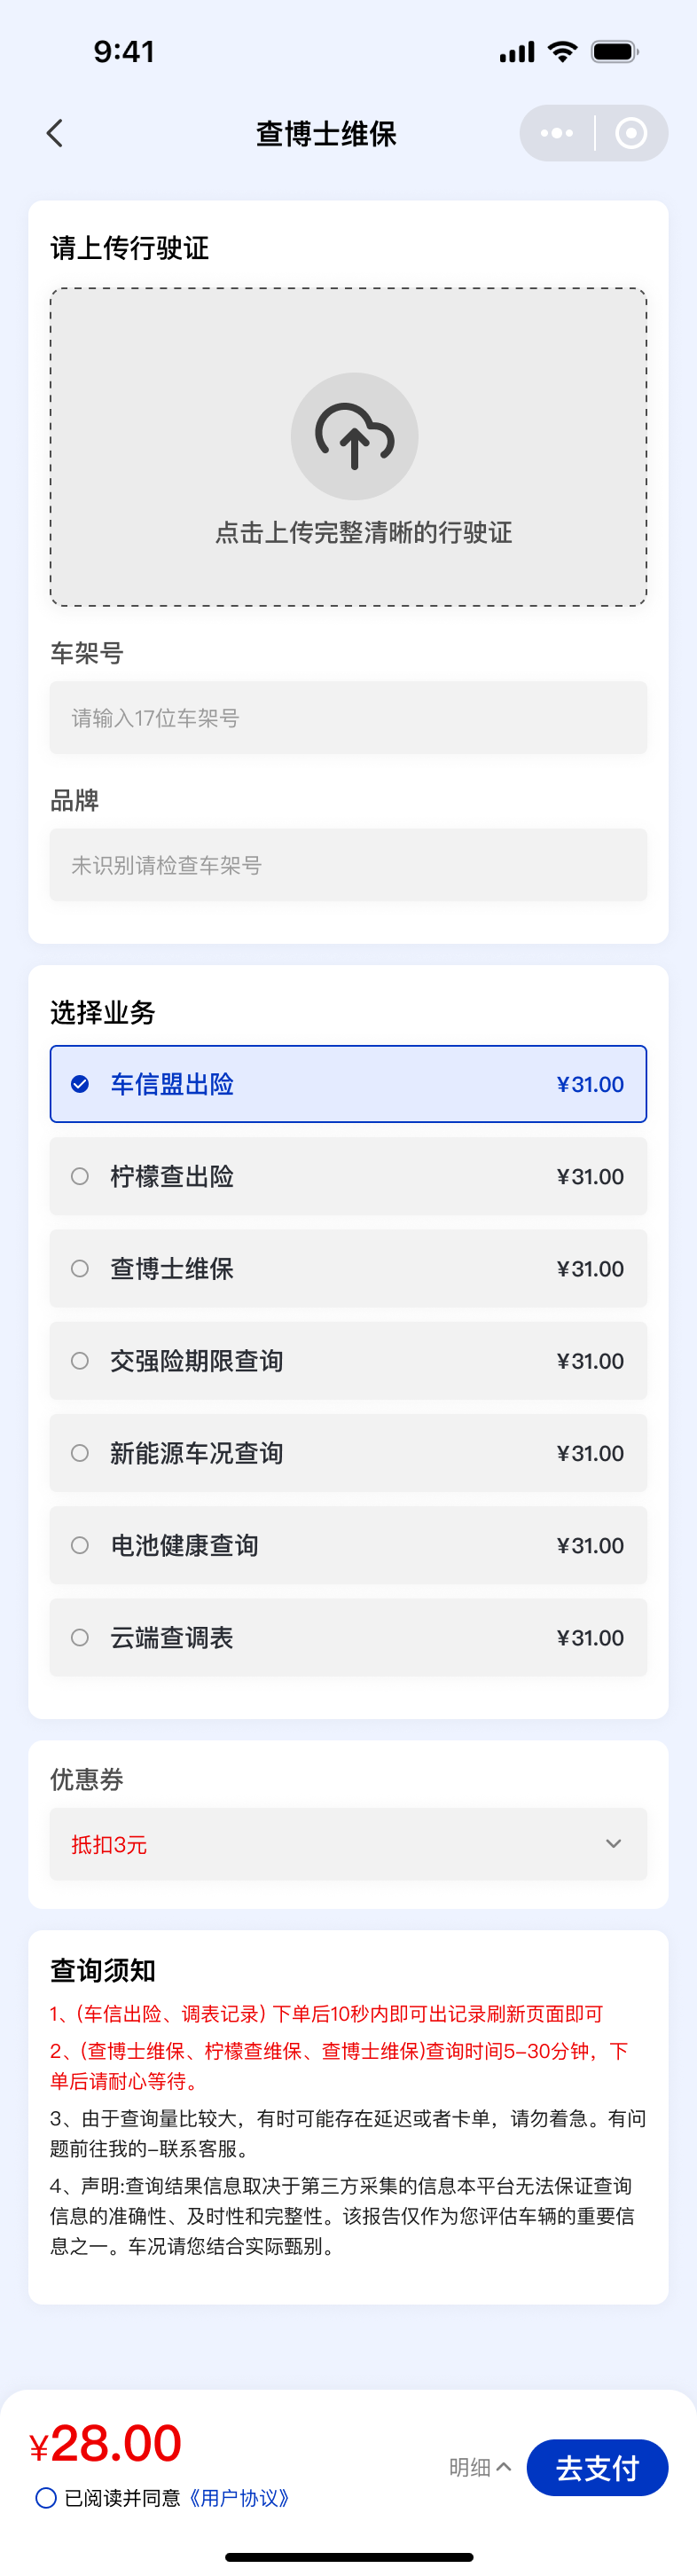Open the mini-program more options menu
This screenshot has height=2576, width=697.
pyautogui.click(x=556, y=133)
